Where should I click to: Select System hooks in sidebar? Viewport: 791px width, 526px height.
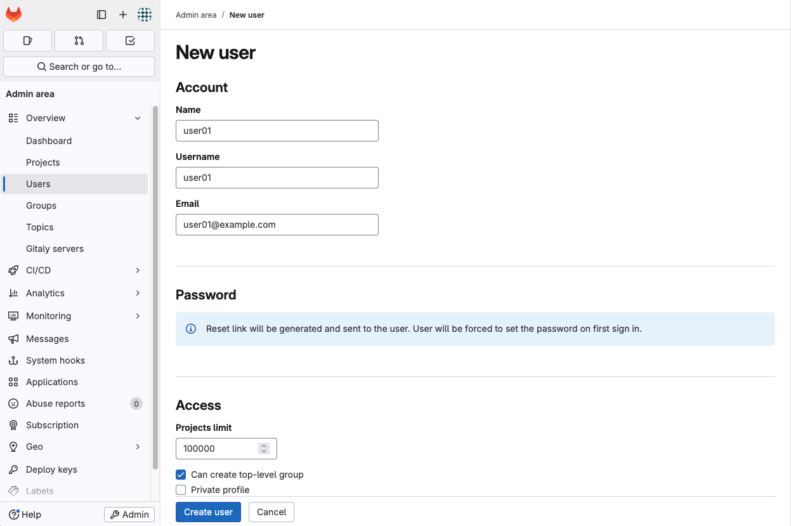point(55,360)
